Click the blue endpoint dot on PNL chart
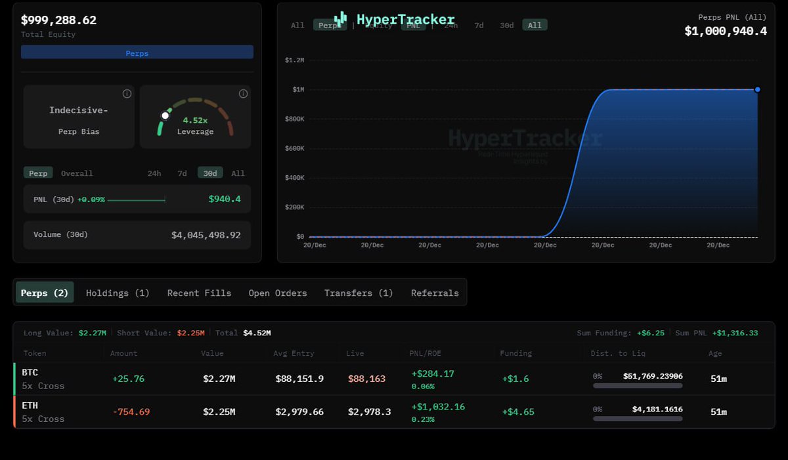This screenshot has width=788, height=460. (x=757, y=89)
